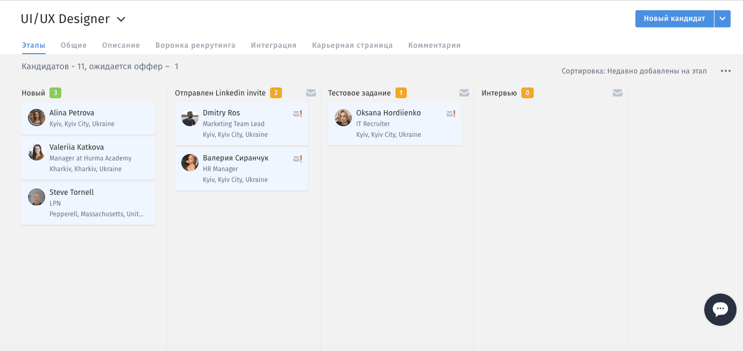Click mail alert icon on Валерия Сиранчук card
This screenshot has width=743, height=351.
pos(298,159)
